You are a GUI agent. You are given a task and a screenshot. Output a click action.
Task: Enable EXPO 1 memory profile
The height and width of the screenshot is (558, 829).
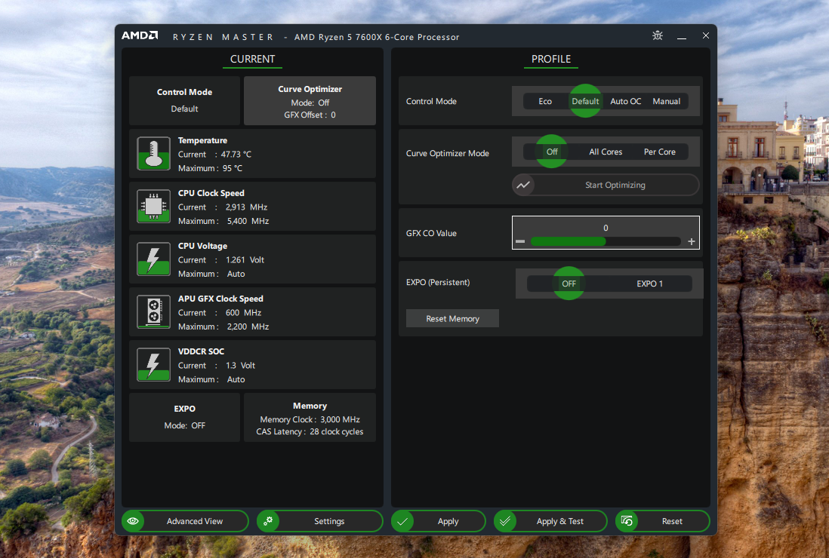click(650, 284)
